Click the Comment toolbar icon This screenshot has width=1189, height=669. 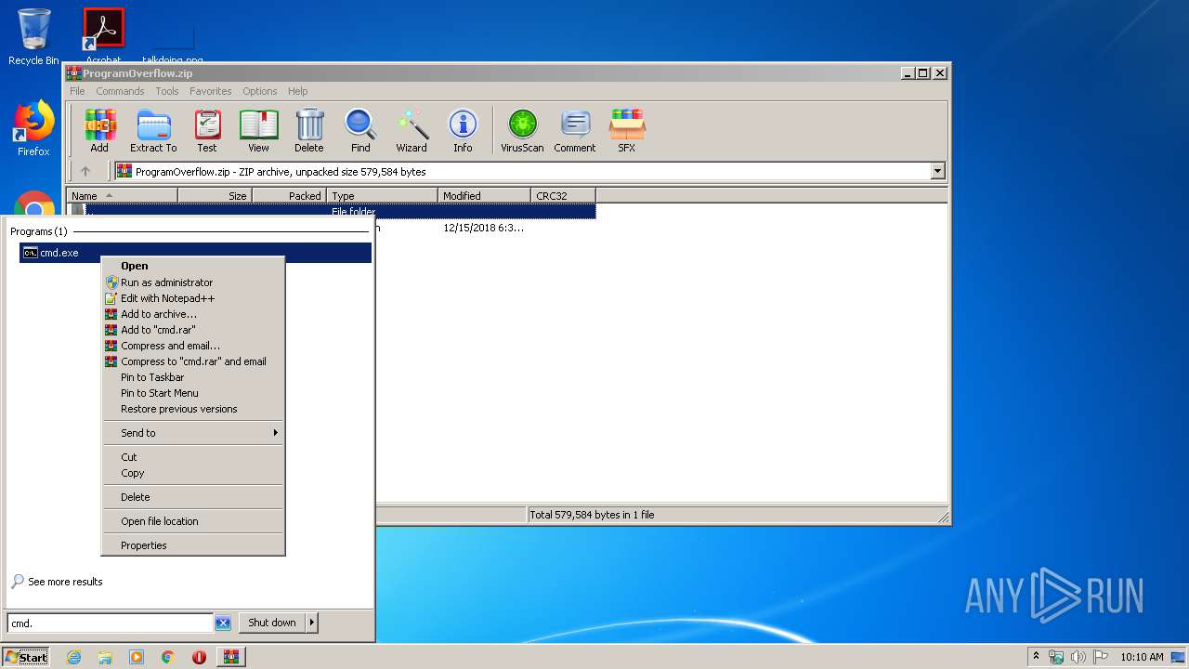575,131
